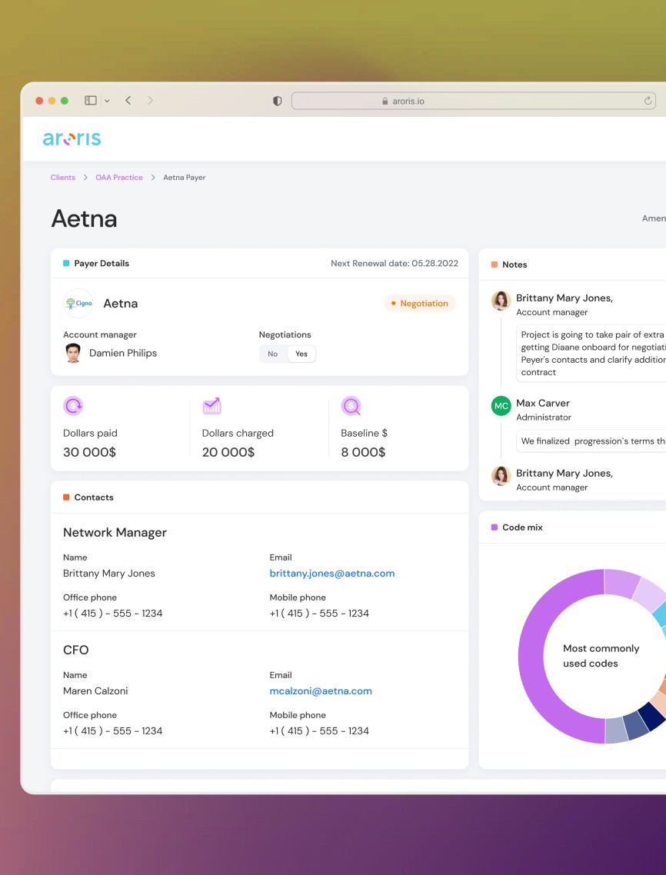Set Negotiations toggle to No
666x875 pixels.
click(272, 354)
